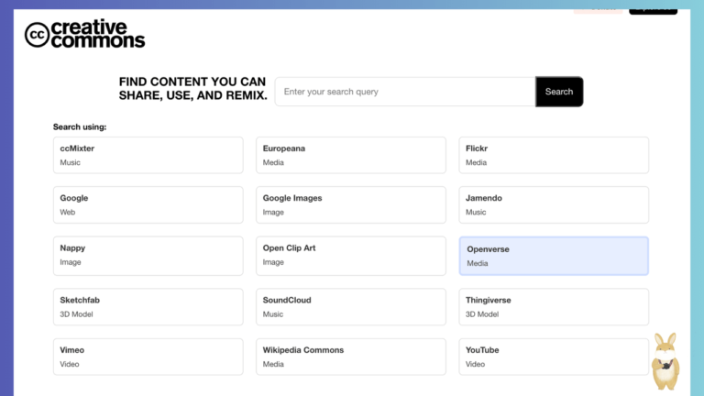Image resolution: width=704 pixels, height=396 pixels.
Task: Click the rabbit mascot with camera
Action: pyautogui.click(x=665, y=361)
